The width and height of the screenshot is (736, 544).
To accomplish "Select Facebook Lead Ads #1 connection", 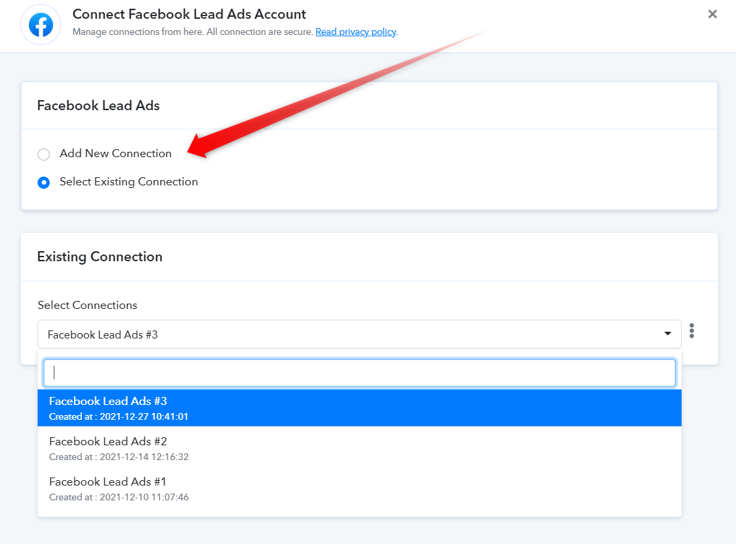I will pyautogui.click(x=359, y=489).
